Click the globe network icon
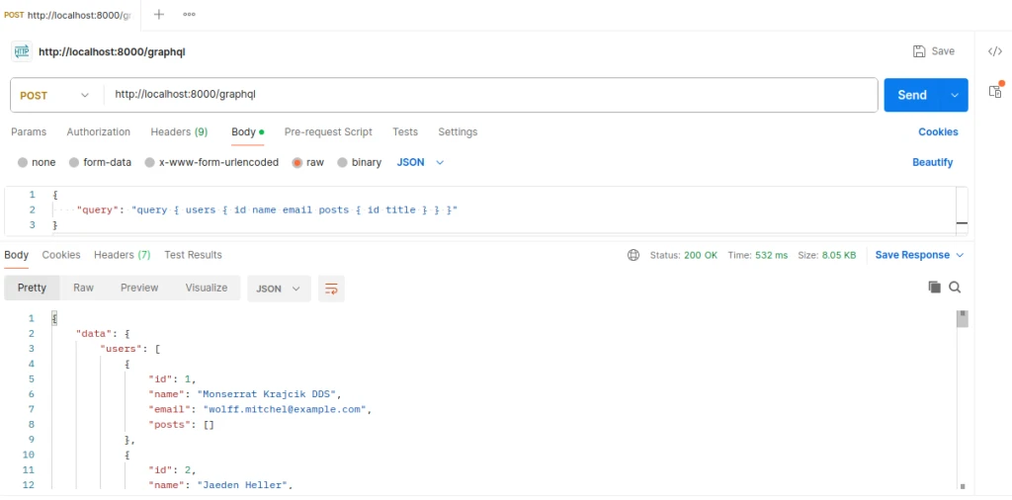The height and width of the screenshot is (500, 1012). [x=633, y=255]
